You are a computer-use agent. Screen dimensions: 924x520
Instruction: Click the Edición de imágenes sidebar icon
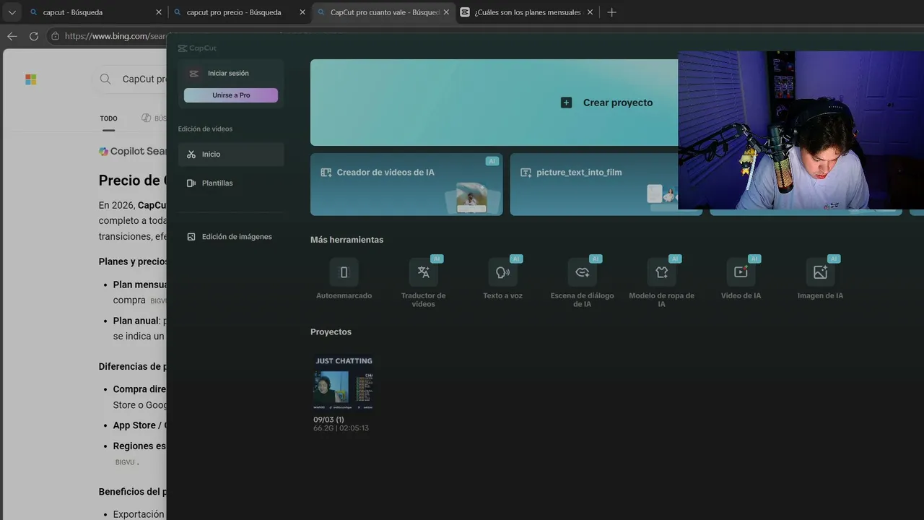(x=191, y=237)
